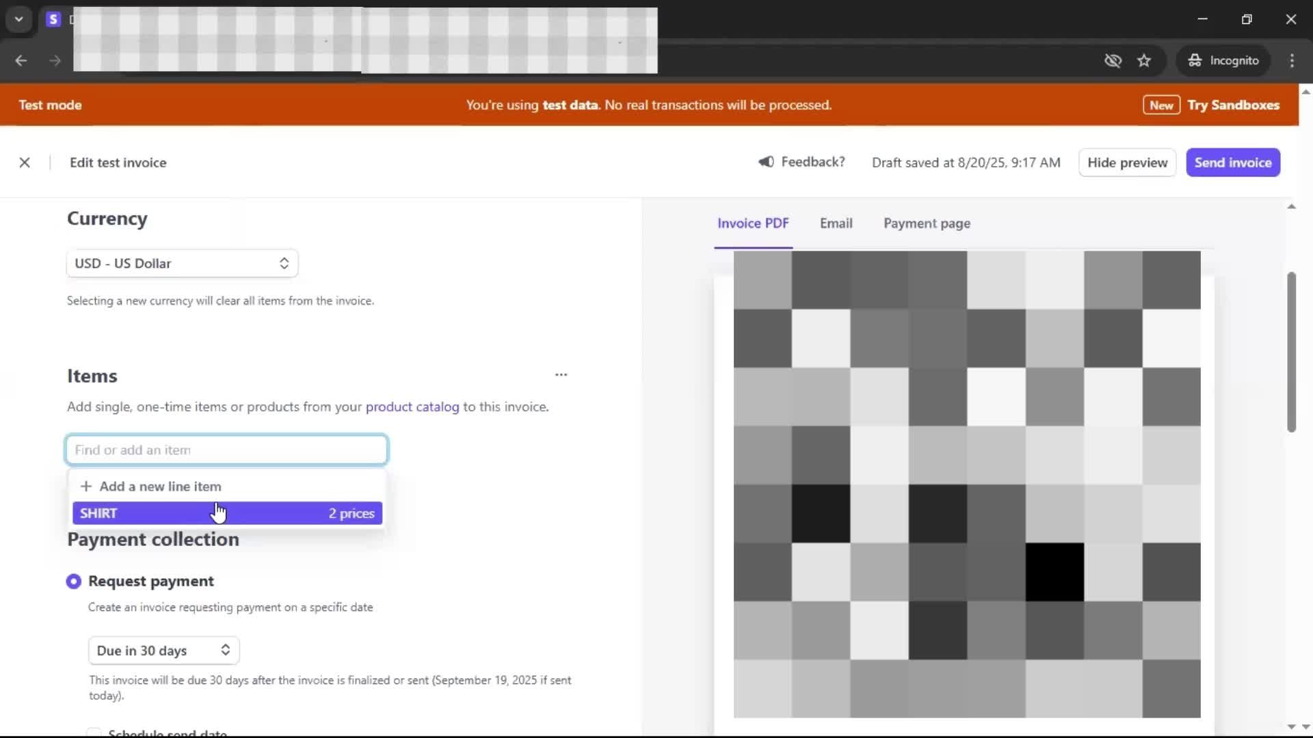
Task: Click the Feedback megaphone icon
Action: pyautogui.click(x=766, y=162)
